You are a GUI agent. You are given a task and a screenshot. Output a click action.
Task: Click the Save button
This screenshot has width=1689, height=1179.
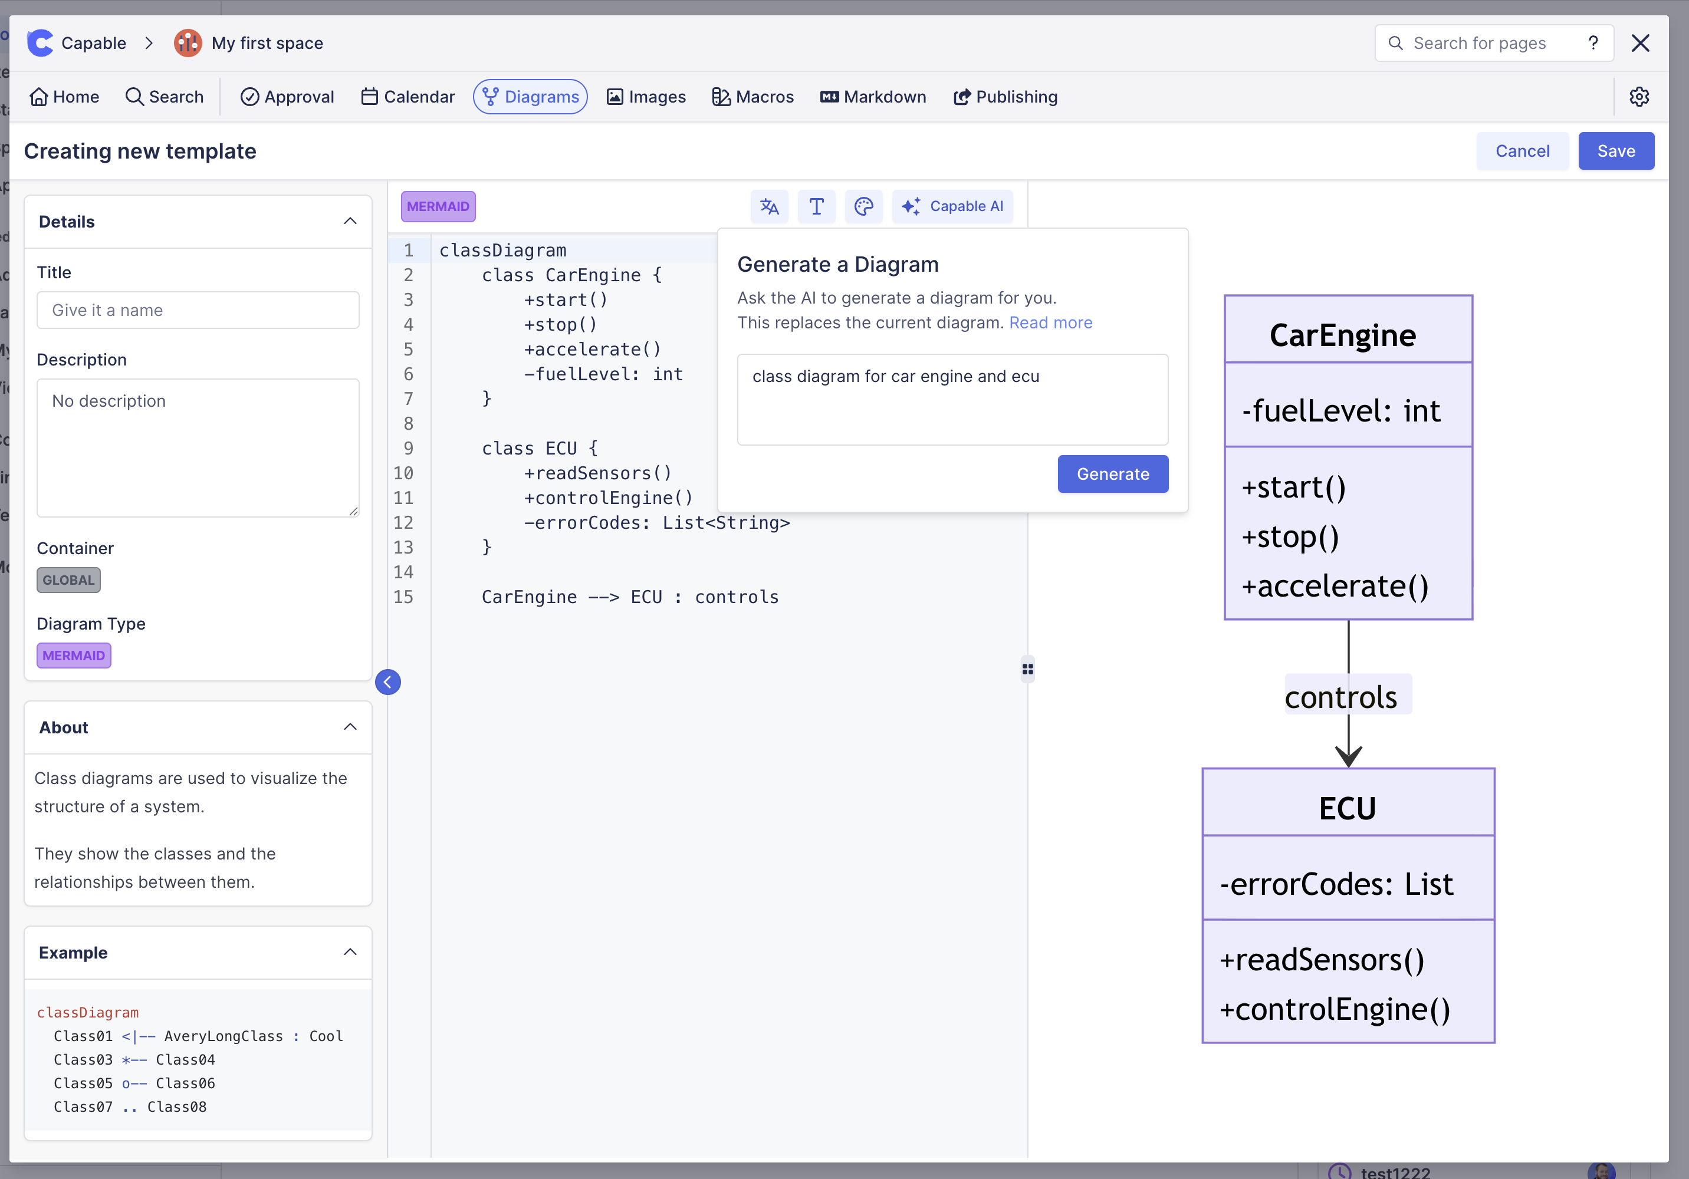click(1615, 151)
